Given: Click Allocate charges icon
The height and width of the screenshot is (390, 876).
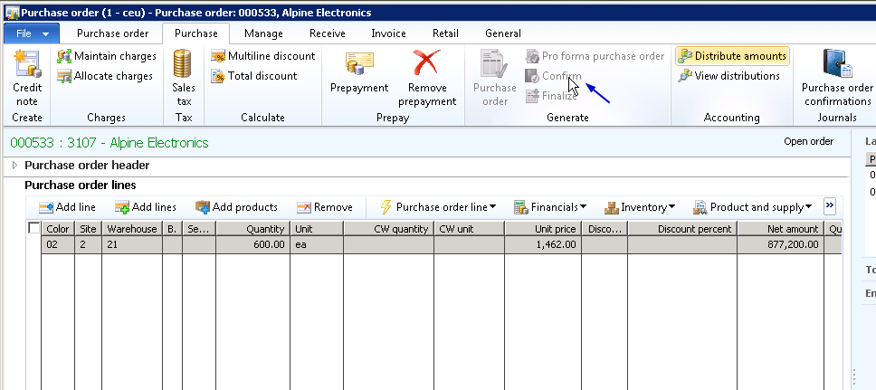Looking at the screenshot, I should (64, 76).
